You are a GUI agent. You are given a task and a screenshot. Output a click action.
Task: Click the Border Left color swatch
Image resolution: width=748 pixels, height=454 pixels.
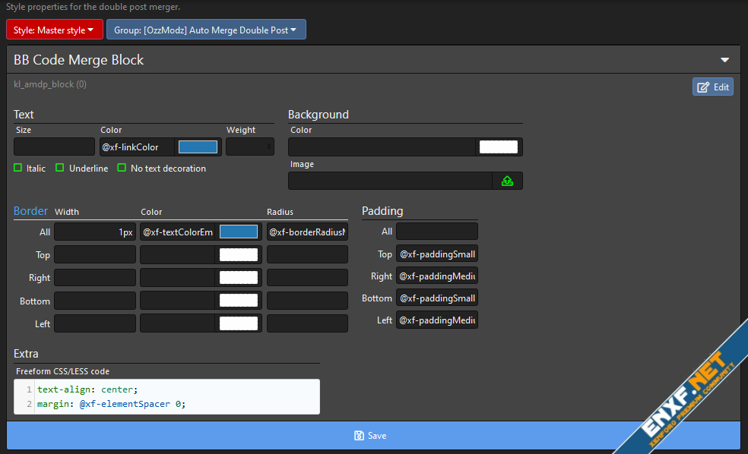pos(238,323)
